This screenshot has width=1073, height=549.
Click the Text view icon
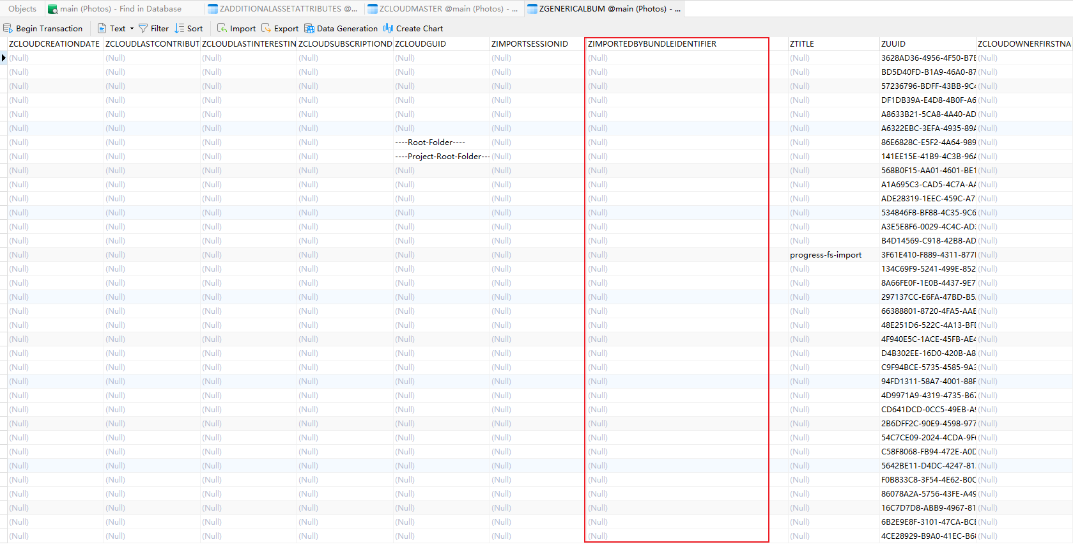point(102,28)
